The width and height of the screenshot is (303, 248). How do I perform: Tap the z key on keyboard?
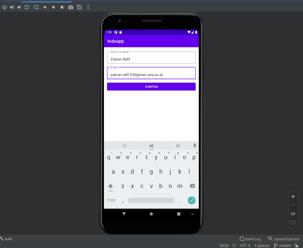pos(123,186)
